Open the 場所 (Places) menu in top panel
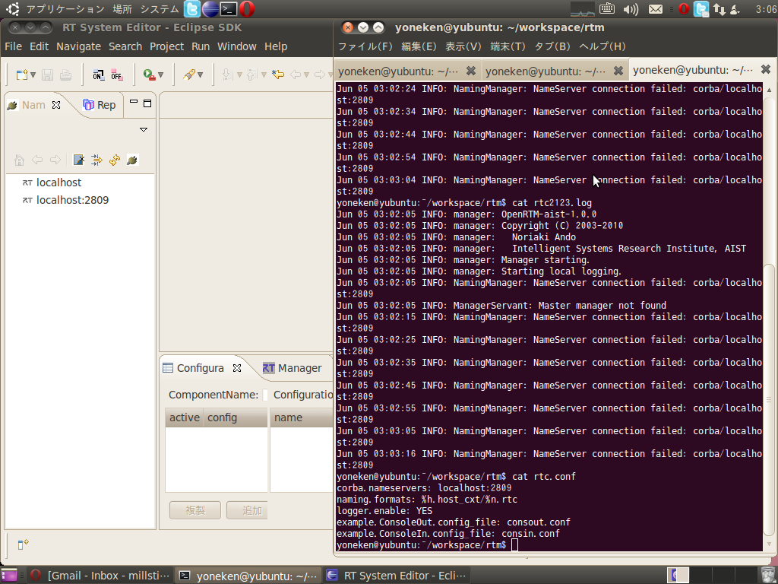 122,9
